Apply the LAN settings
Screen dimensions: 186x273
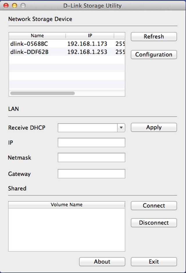pos(154,127)
